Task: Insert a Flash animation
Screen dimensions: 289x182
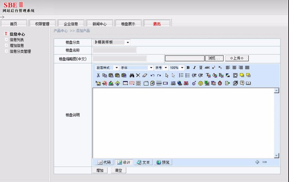Action: click(x=104, y=83)
